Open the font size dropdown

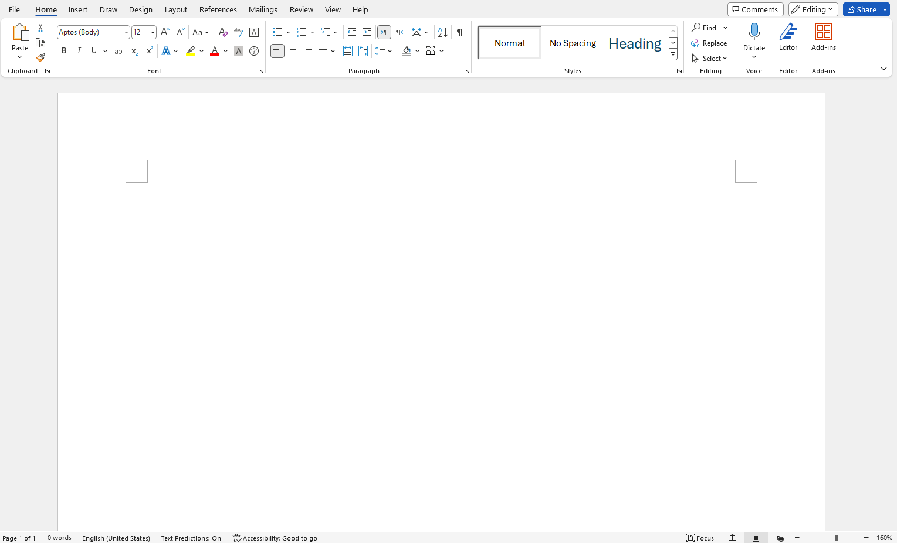pyautogui.click(x=153, y=32)
